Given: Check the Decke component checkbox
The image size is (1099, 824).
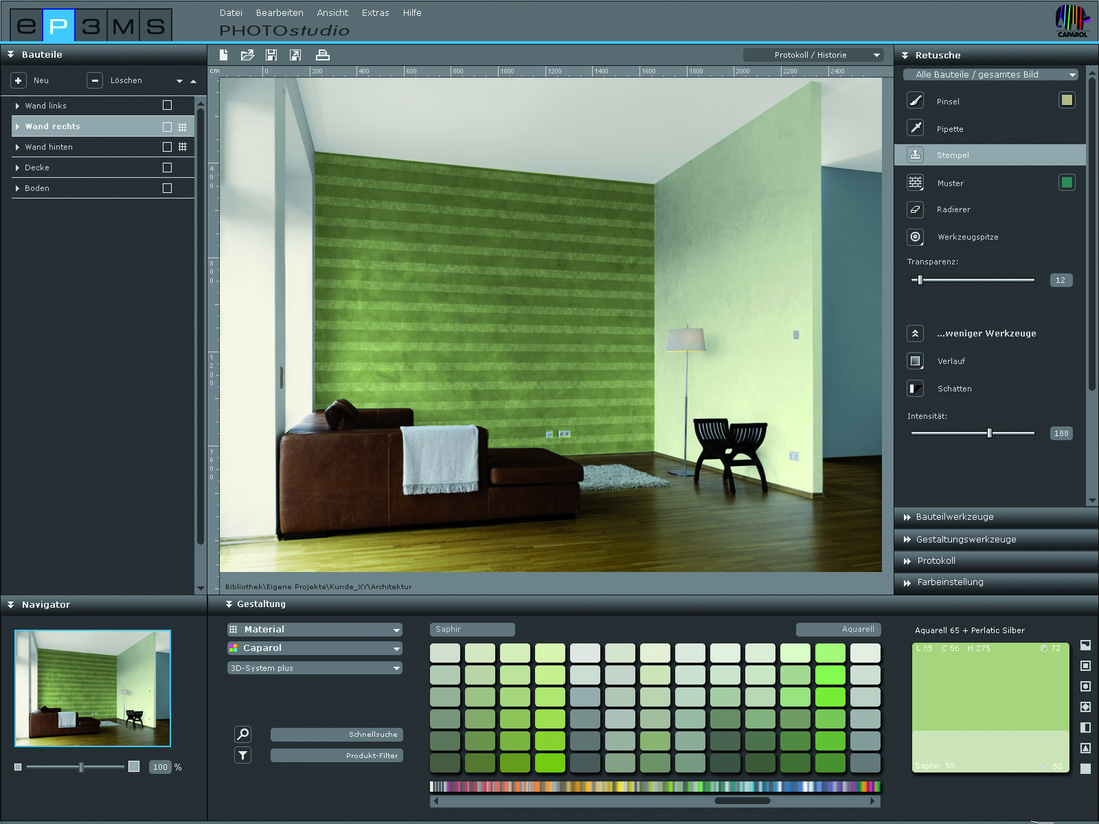Looking at the screenshot, I should coord(167,168).
